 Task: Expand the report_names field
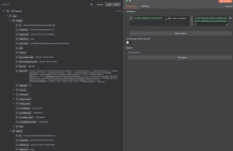tap(14, 99)
